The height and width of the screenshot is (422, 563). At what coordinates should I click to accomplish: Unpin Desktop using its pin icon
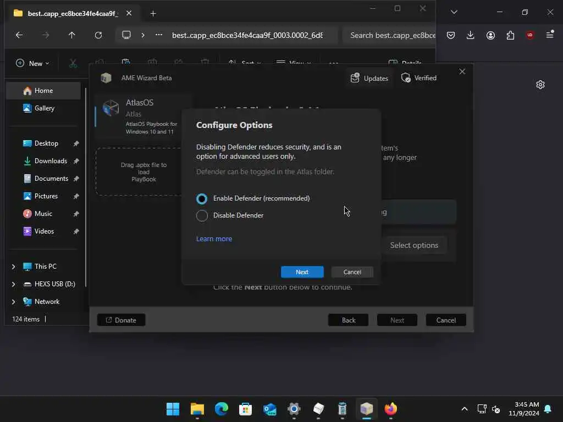point(76,143)
